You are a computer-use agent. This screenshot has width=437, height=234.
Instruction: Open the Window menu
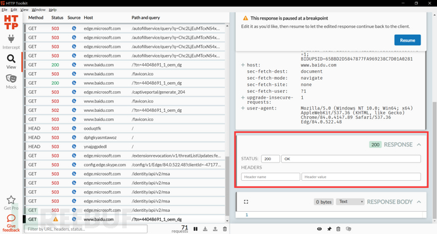39,9
